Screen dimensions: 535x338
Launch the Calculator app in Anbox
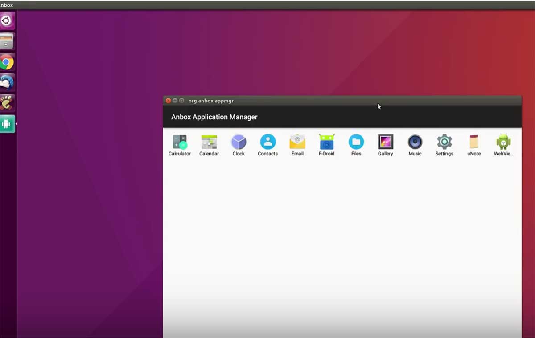point(180,142)
